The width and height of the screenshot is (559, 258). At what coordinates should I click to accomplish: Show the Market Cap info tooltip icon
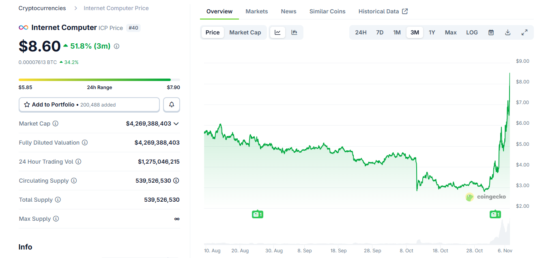pos(56,124)
